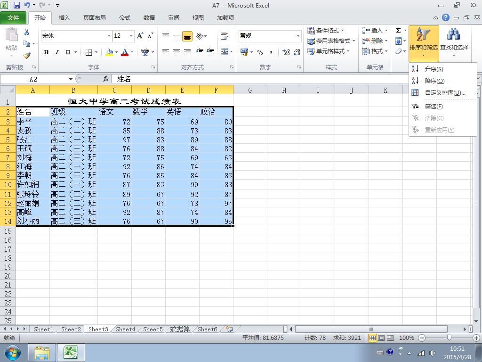The image size is (482, 362).
Task: Click the accounting number format icon
Action: click(244, 52)
